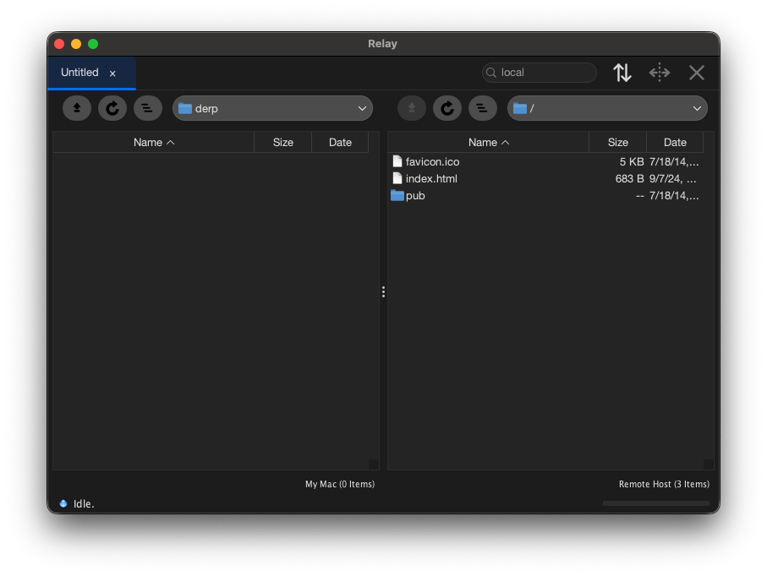Viewport: 767px width, 576px height.
Task: Click the sync/split arrows icon
Action: click(660, 73)
